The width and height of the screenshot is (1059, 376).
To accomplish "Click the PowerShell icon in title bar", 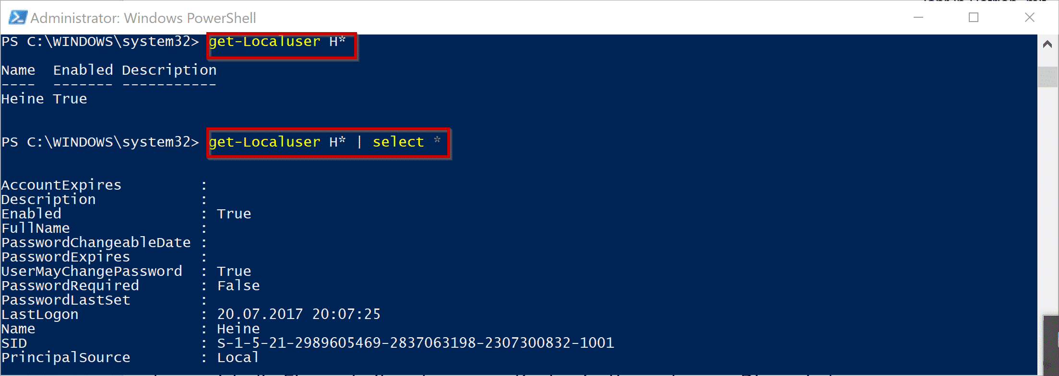I will coord(18,18).
